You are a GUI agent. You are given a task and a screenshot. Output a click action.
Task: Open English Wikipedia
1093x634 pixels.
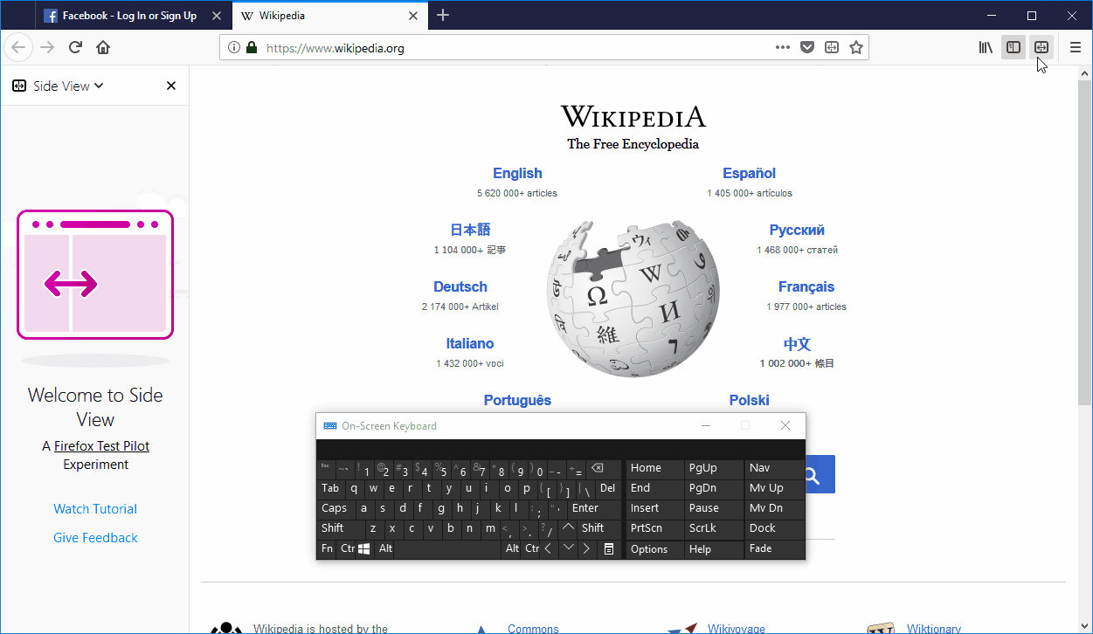click(517, 173)
